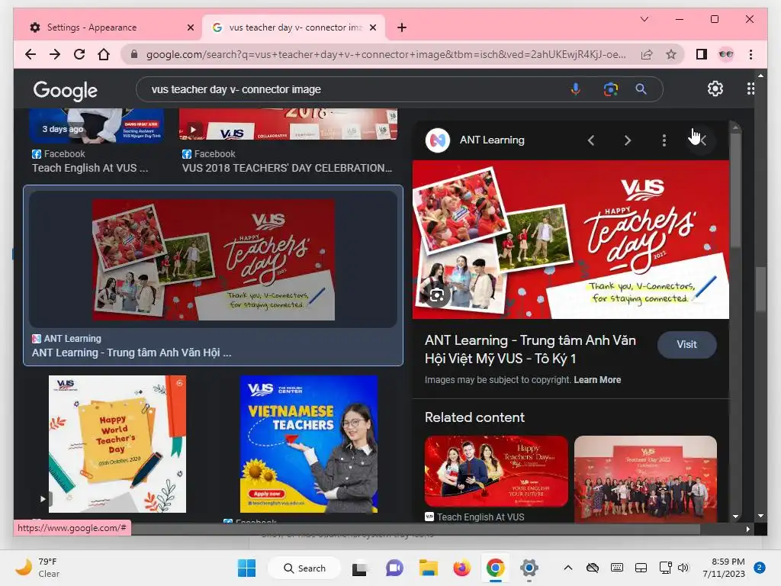Viewport: 781px width, 586px height.
Task: Close the vus teacher day tab
Action: [x=372, y=27]
